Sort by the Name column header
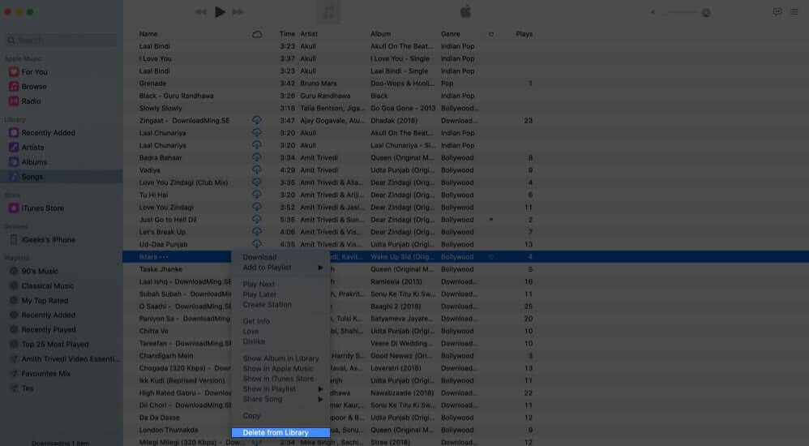This screenshot has height=446, width=809. (148, 34)
